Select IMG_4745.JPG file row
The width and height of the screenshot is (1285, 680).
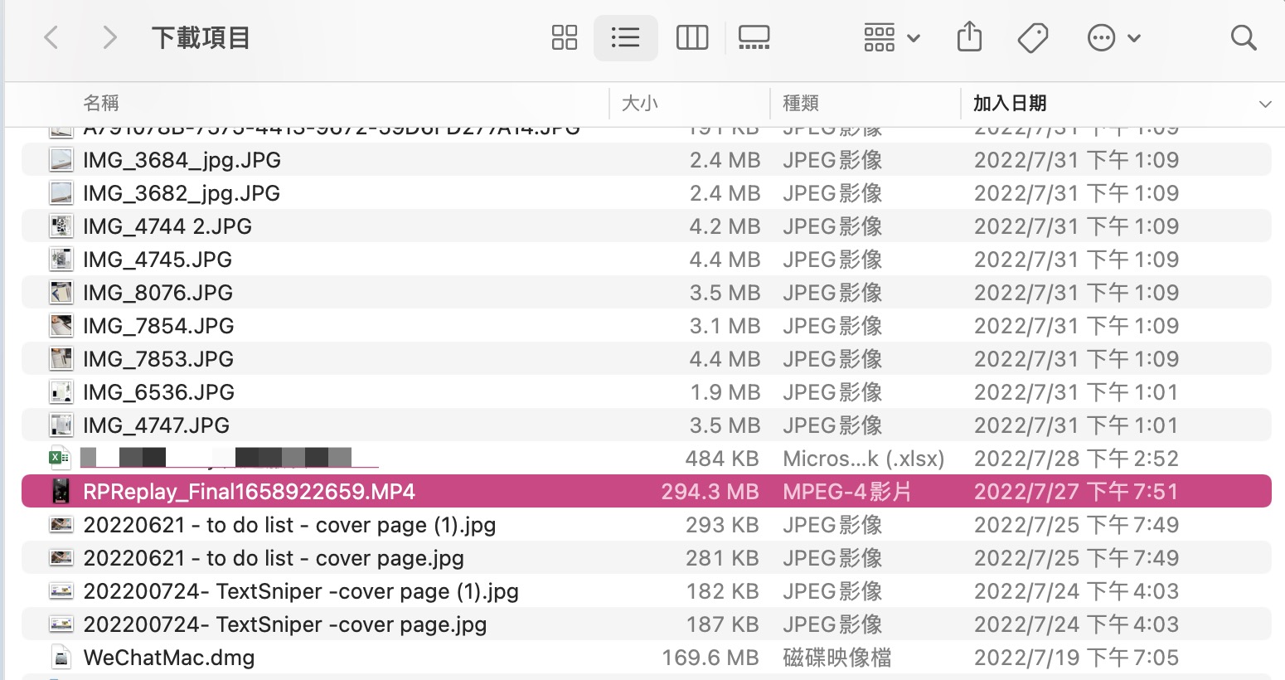(647, 260)
